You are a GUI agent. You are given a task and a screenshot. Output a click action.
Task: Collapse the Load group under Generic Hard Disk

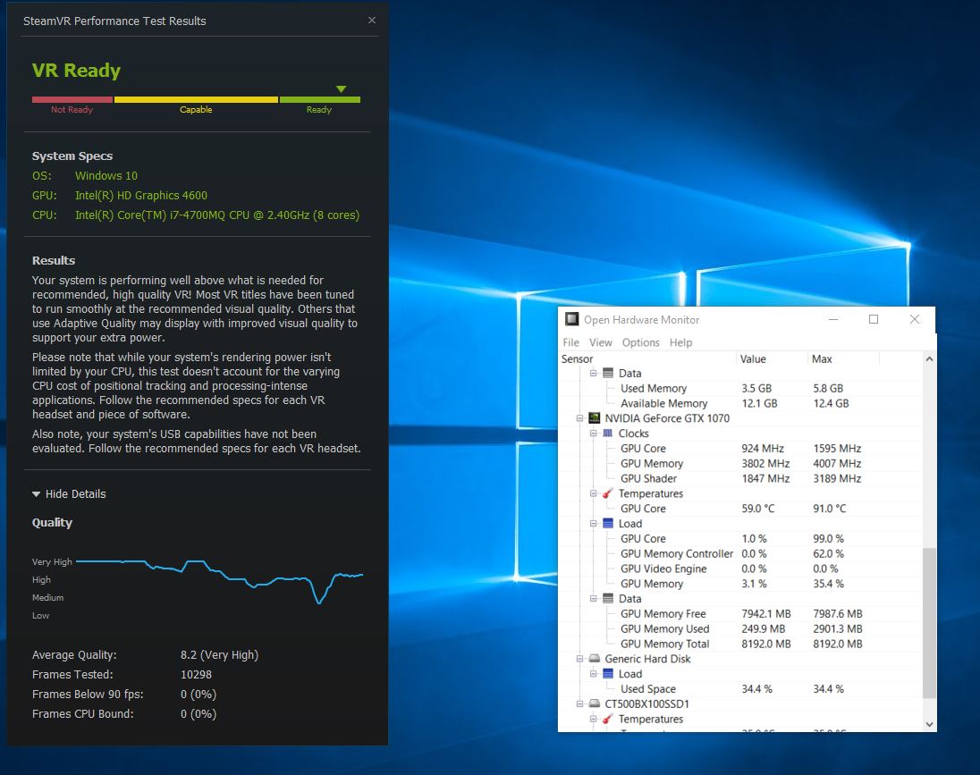coord(593,673)
